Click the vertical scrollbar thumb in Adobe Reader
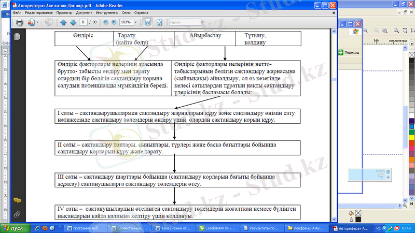The width and height of the screenshot is (415, 233). click(334, 79)
